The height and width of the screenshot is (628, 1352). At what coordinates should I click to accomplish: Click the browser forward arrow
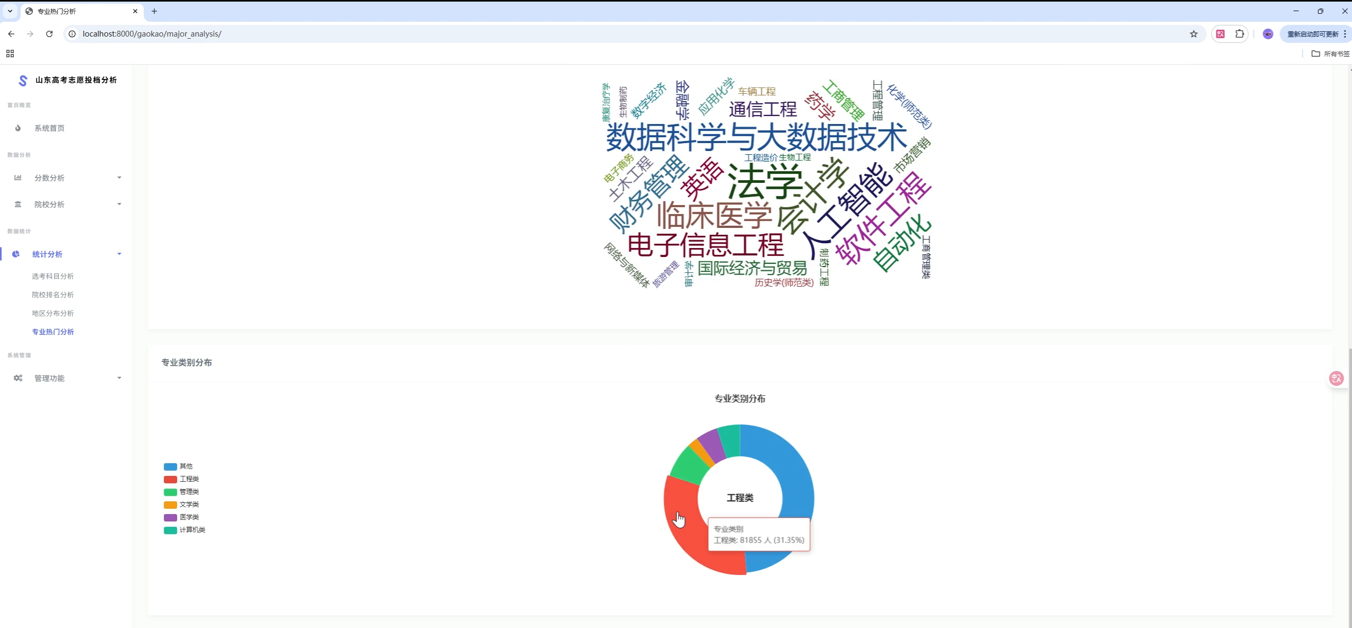click(x=30, y=34)
